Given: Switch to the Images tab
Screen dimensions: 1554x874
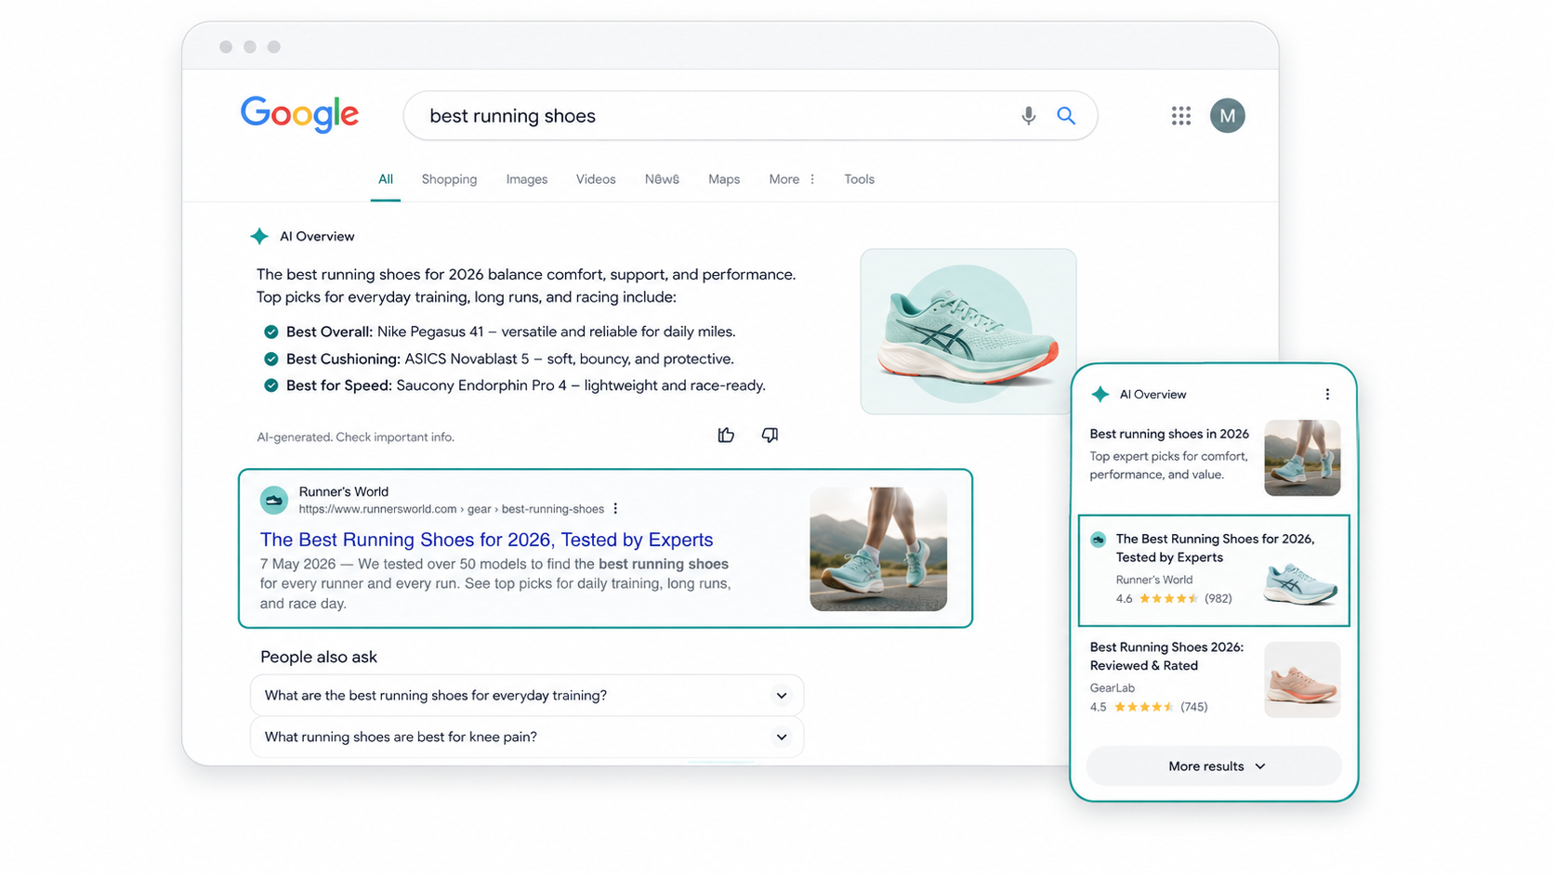Looking at the screenshot, I should pos(527,179).
